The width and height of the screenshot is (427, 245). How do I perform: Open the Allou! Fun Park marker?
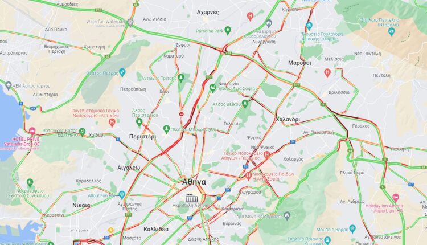pyautogui.click(x=122, y=195)
